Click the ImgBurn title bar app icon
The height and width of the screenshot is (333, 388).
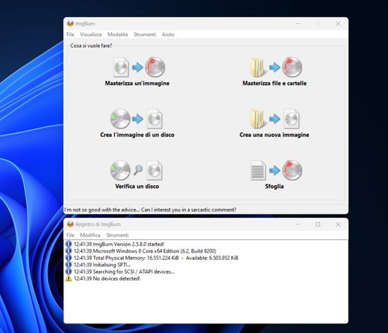[x=70, y=24]
